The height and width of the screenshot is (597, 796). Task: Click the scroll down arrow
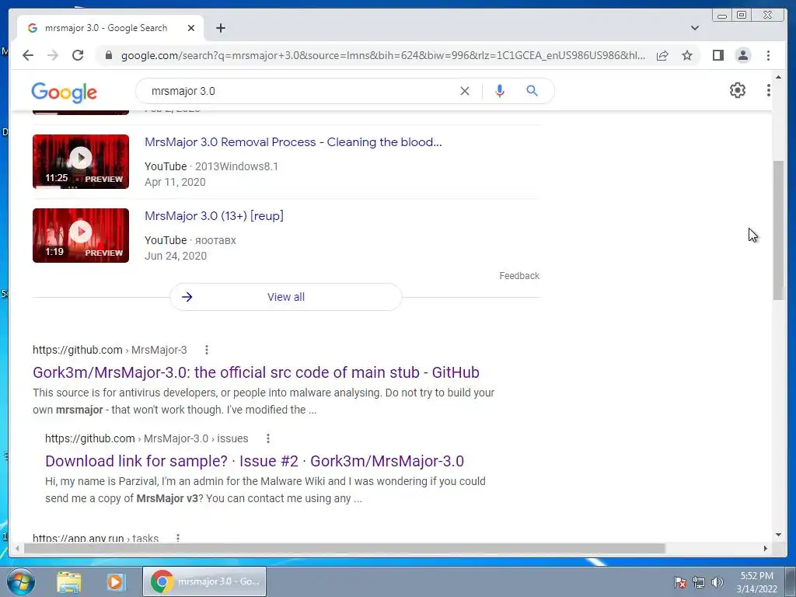tap(778, 535)
